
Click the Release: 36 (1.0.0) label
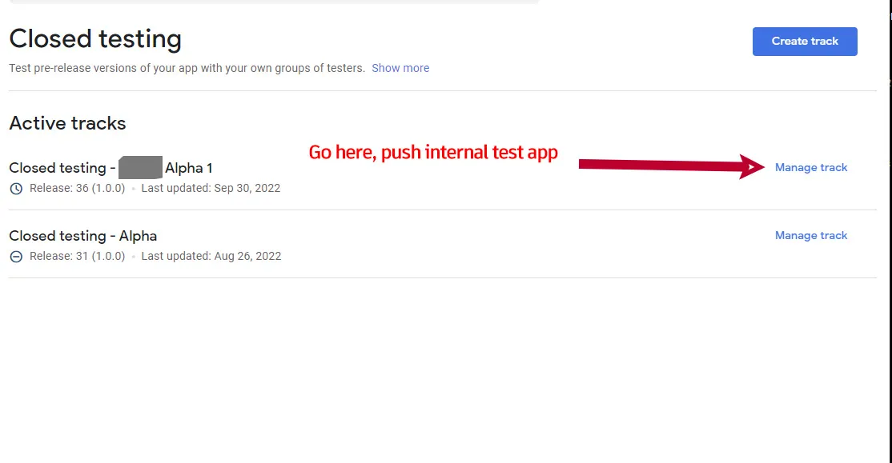click(x=77, y=189)
